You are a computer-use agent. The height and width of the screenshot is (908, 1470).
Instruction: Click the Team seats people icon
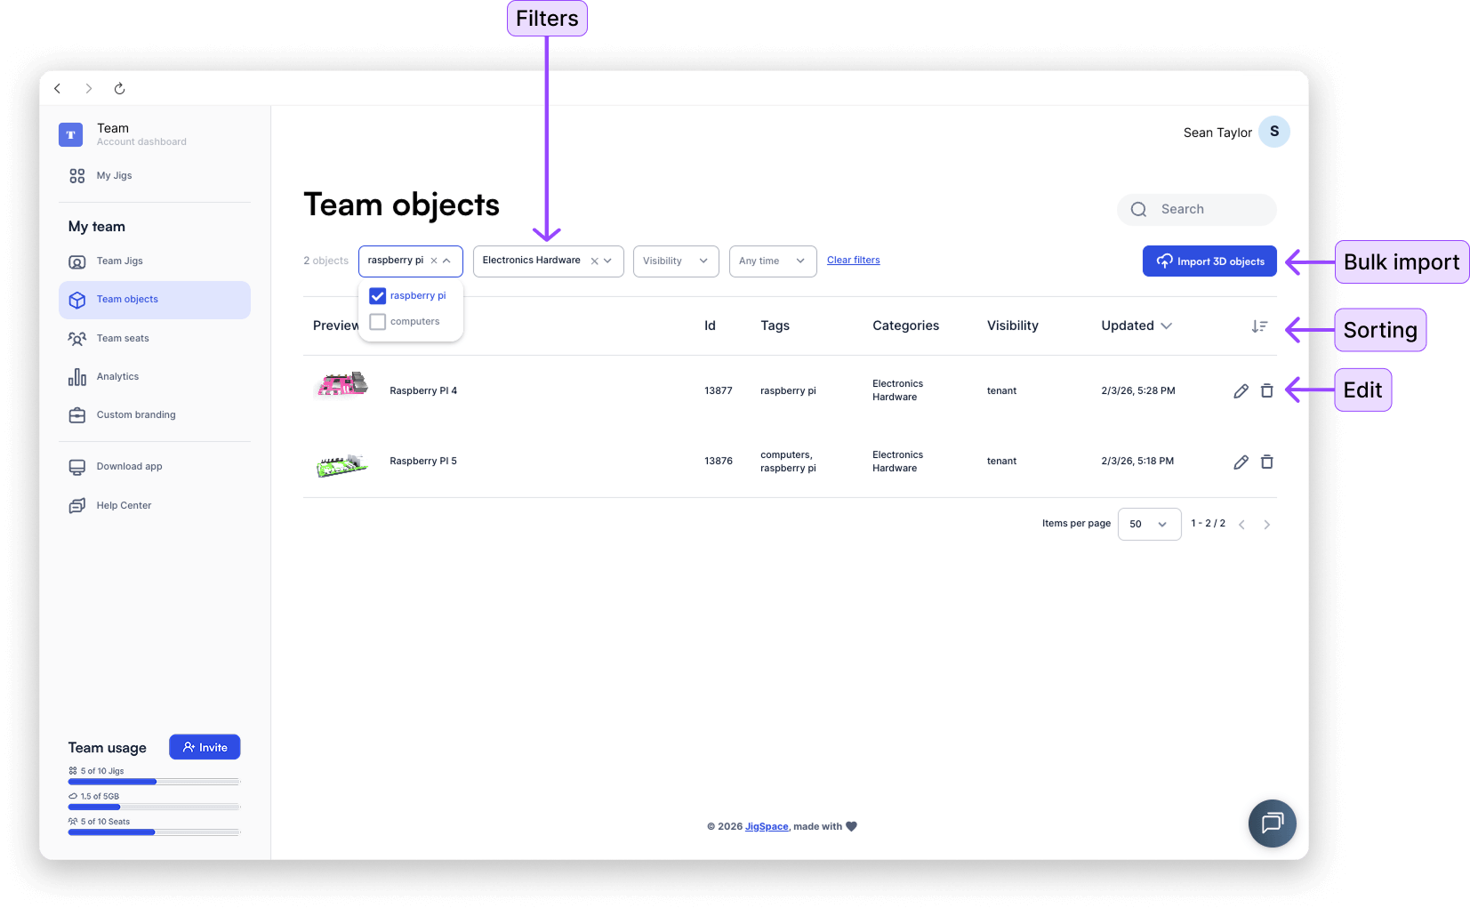click(77, 339)
